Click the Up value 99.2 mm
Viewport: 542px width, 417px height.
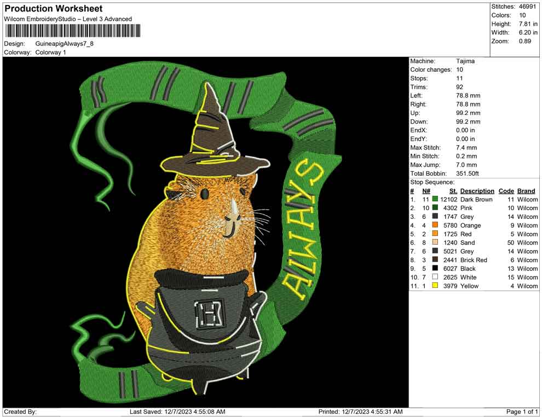468,113
